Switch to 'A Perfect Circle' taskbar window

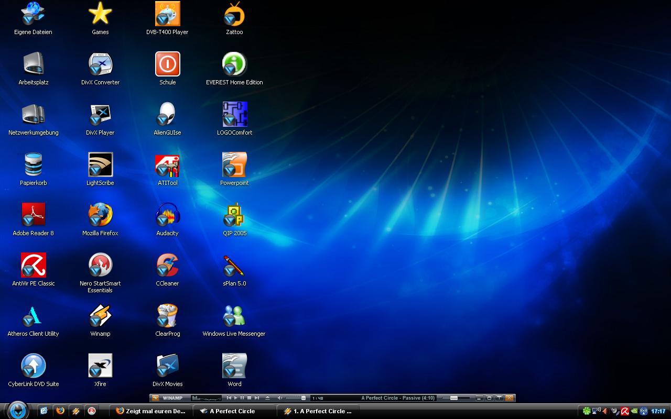coord(234,411)
